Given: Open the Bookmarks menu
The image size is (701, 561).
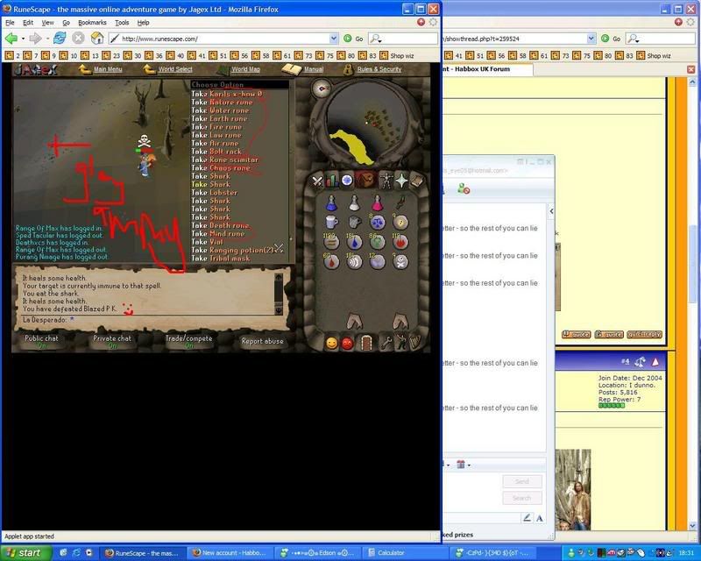Looking at the screenshot, I should pyautogui.click(x=92, y=23).
